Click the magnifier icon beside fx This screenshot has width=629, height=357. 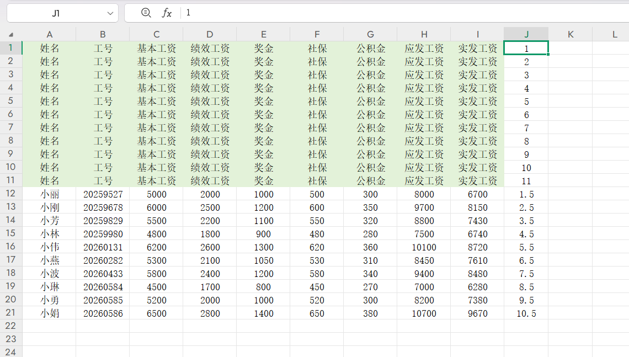point(146,13)
